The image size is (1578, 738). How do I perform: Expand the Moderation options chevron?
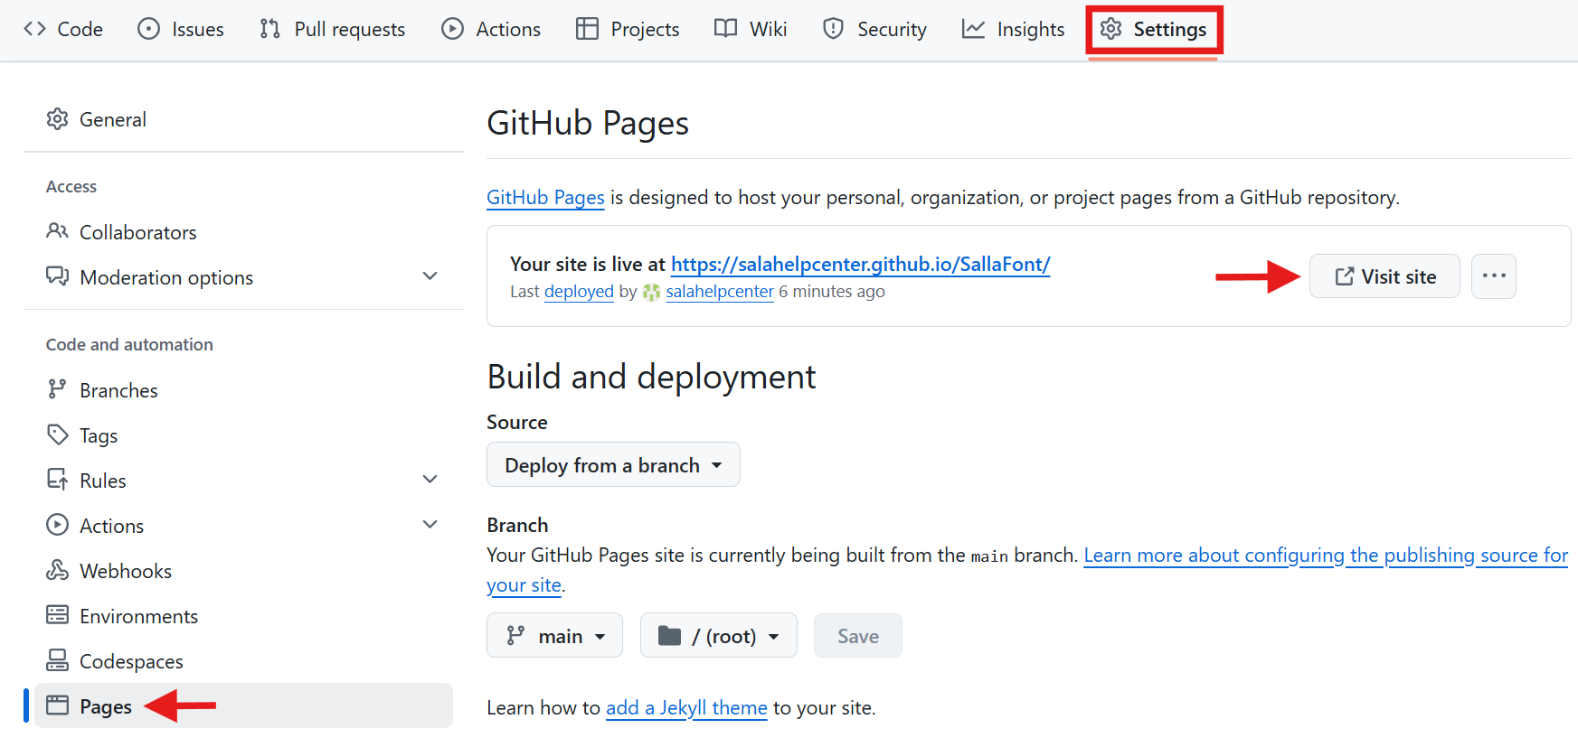pyautogui.click(x=430, y=276)
